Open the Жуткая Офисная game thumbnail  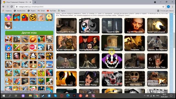coord(67,43)
